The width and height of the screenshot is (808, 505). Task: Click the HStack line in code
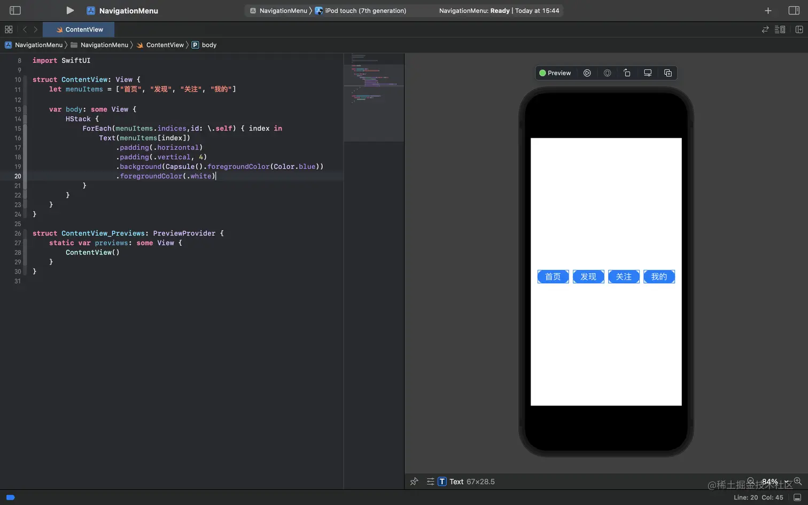[82, 119]
